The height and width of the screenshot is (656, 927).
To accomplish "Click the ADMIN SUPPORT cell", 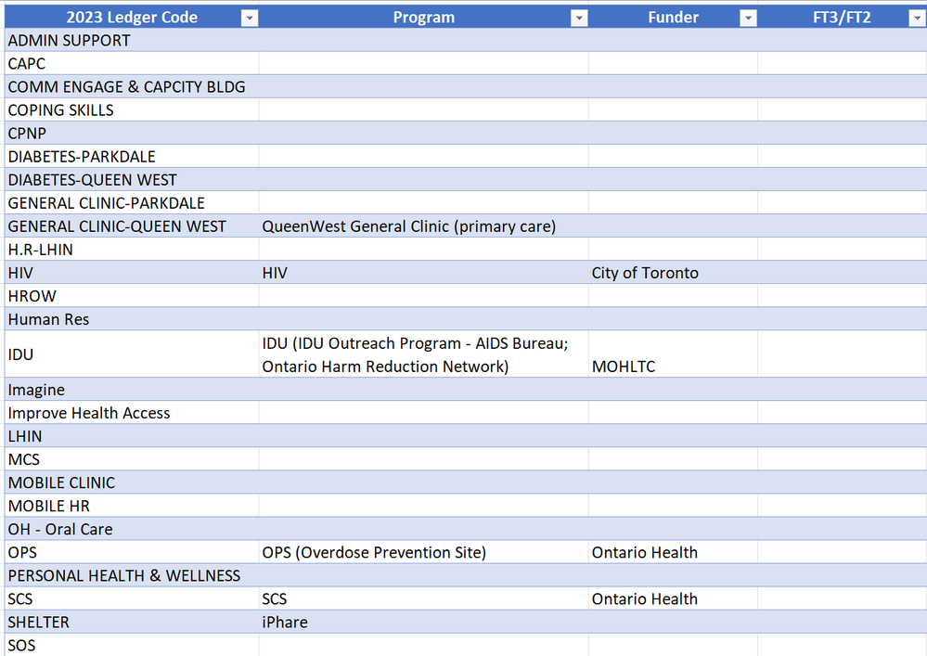I will click(132, 40).
